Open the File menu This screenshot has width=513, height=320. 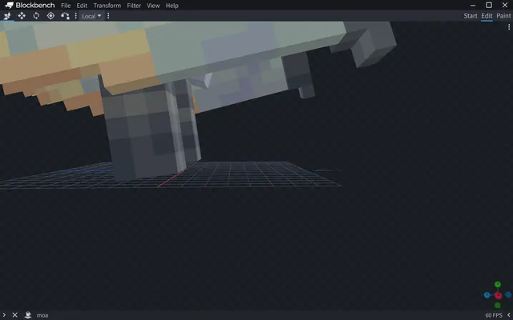tap(66, 6)
